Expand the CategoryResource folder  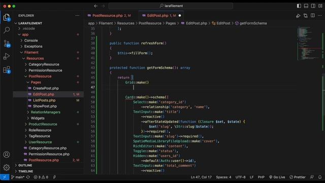(44, 65)
